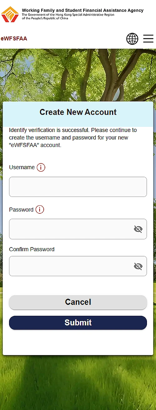Focus the Username input field
The height and width of the screenshot is (410, 156).
point(78,187)
